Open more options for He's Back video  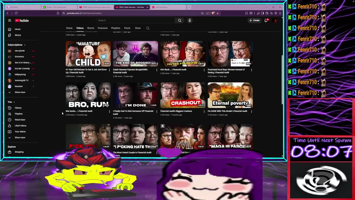pyautogui.click(x=204, y=70)
